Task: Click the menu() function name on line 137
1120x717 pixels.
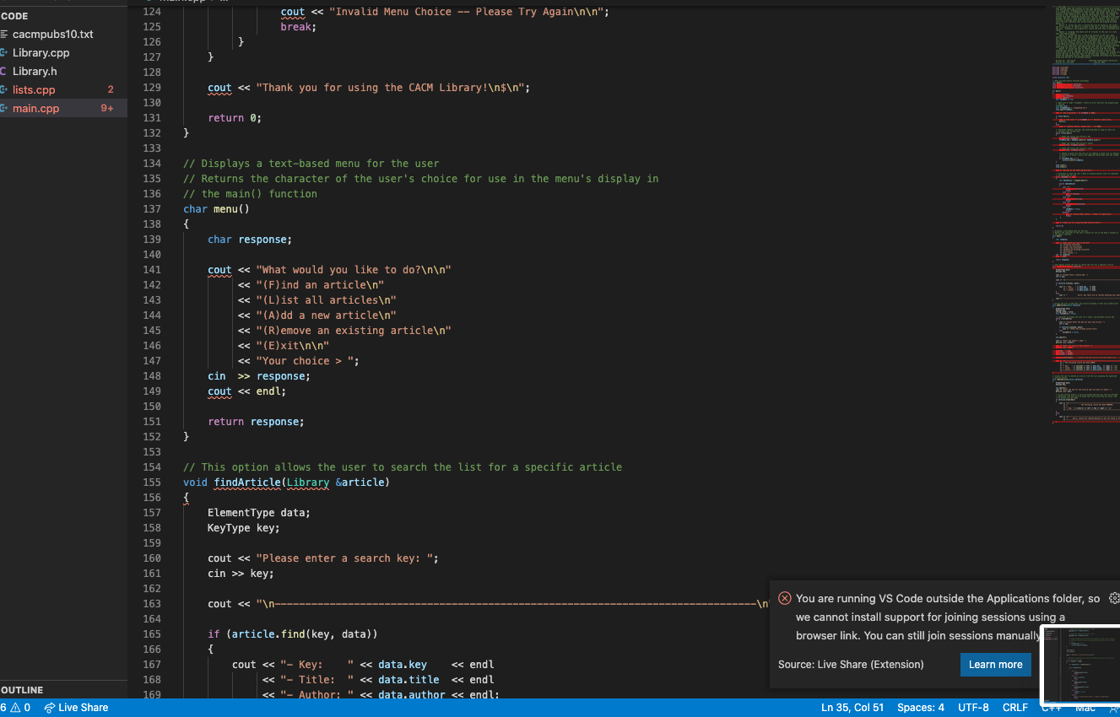Action: coord(231,209)
